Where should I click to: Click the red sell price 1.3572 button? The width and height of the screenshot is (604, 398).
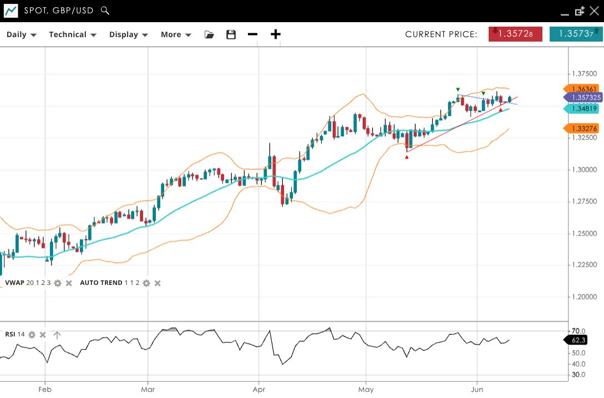(515, 34)
